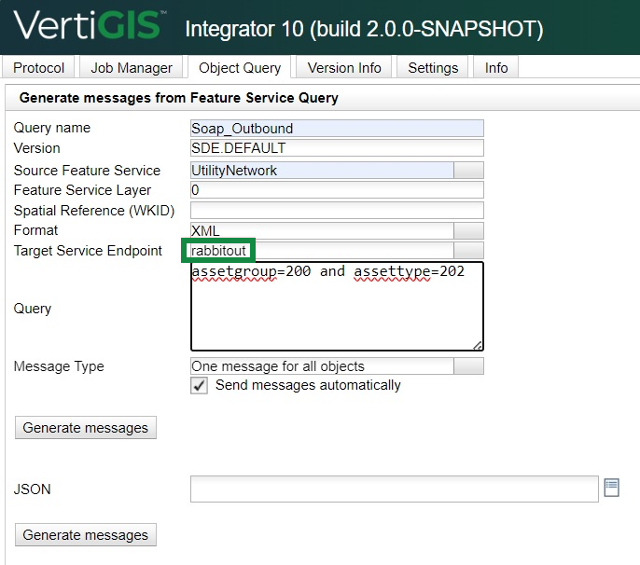
Task: Open the Job Manager tab
Action: (132, 67)
